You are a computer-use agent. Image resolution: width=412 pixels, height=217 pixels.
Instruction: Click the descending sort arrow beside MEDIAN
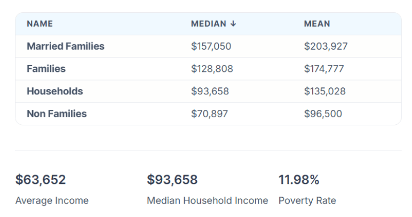tap(233, 24)
